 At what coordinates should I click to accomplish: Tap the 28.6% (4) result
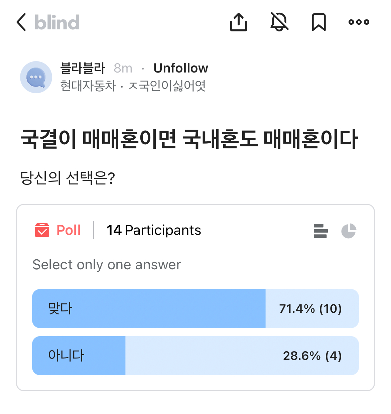pyautogui.click(x=312, y=356)
